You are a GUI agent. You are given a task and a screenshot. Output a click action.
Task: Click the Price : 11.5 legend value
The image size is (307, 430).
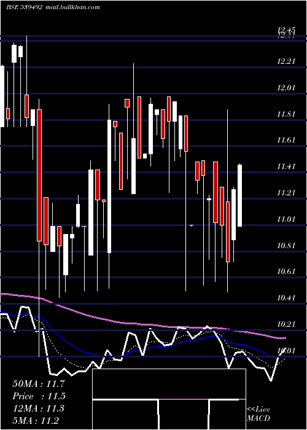39,396
